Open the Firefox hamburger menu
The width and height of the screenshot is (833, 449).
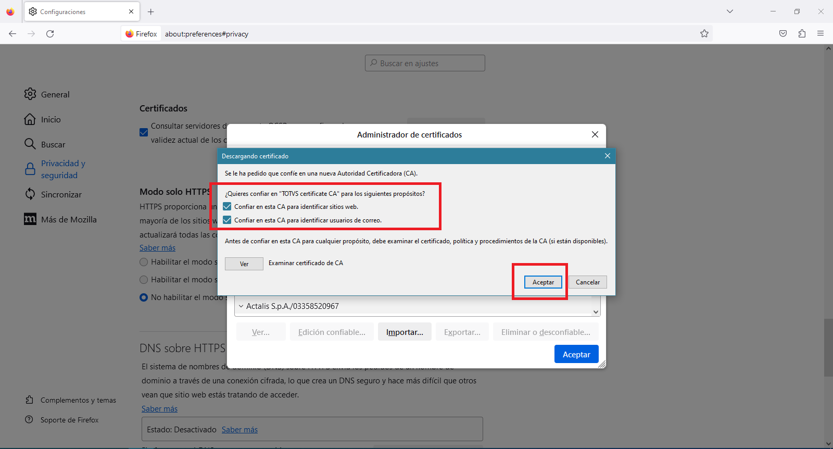pyautogui.click(x=821, y=33)
